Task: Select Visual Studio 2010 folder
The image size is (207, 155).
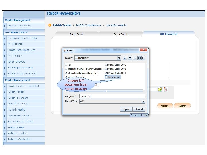Action: tap(115, 73)
